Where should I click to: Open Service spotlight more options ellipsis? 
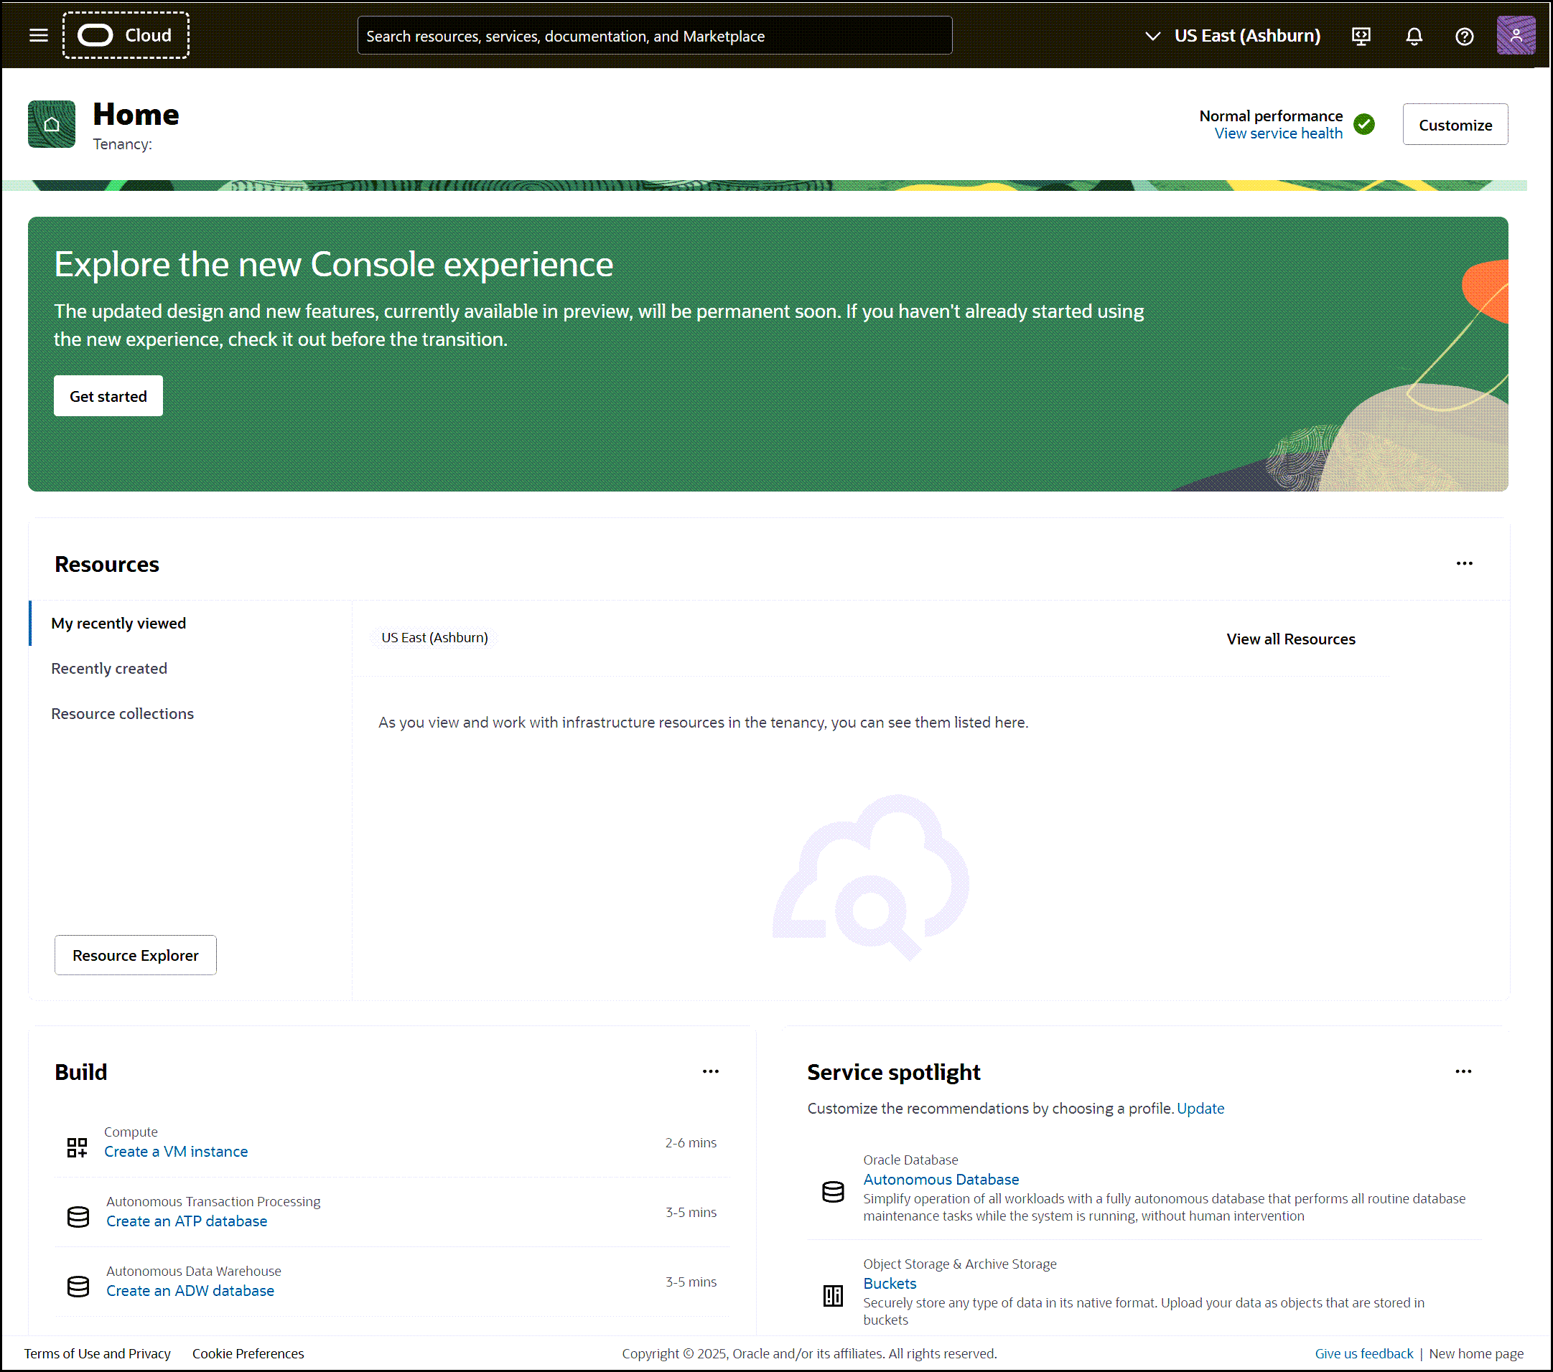[x=1463, y=1071]
